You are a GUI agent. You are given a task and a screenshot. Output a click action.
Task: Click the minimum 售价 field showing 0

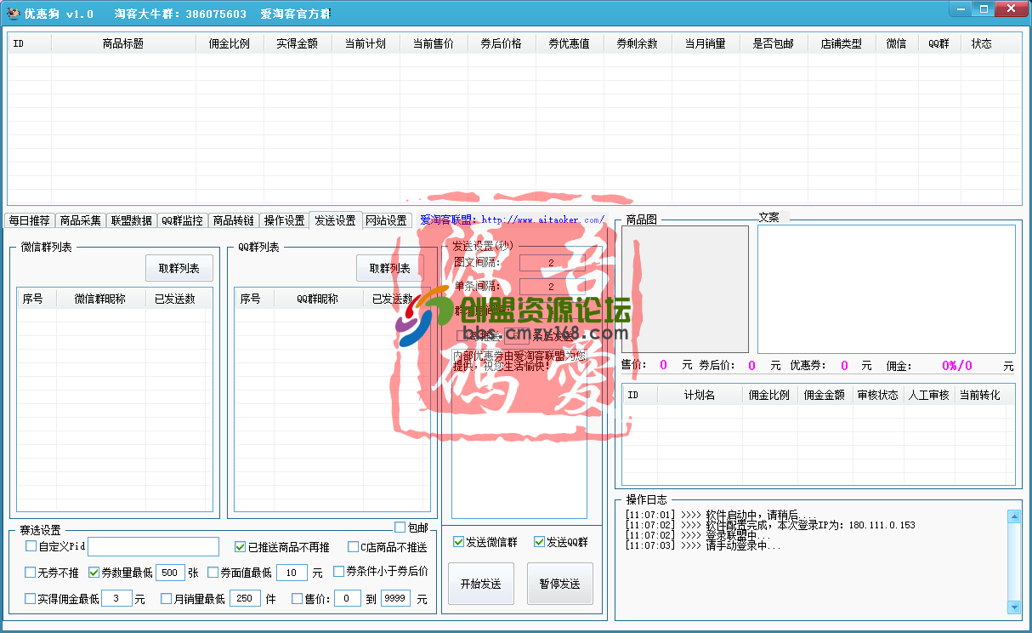[347, 599]
